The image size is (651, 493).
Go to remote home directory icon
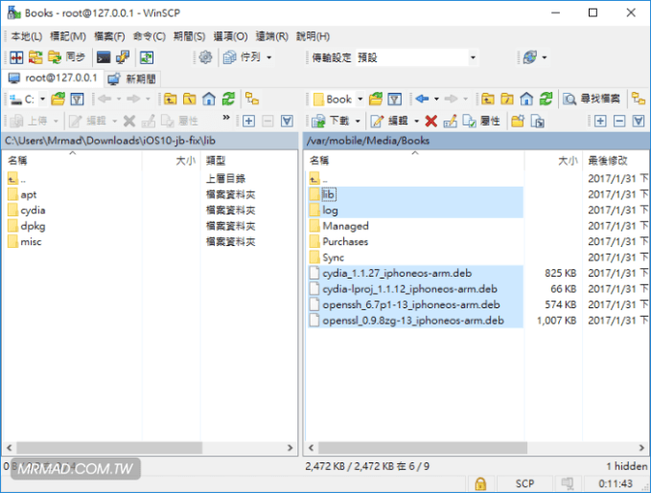526,100
